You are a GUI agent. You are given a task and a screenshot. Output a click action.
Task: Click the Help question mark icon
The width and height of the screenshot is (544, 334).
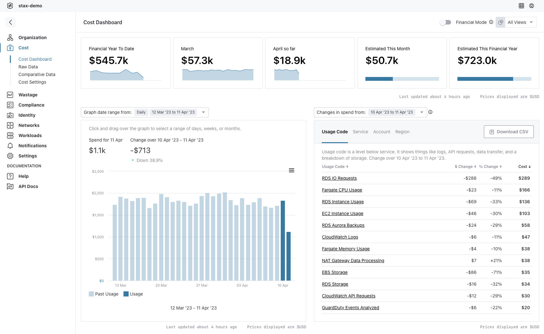click(10, 176)
